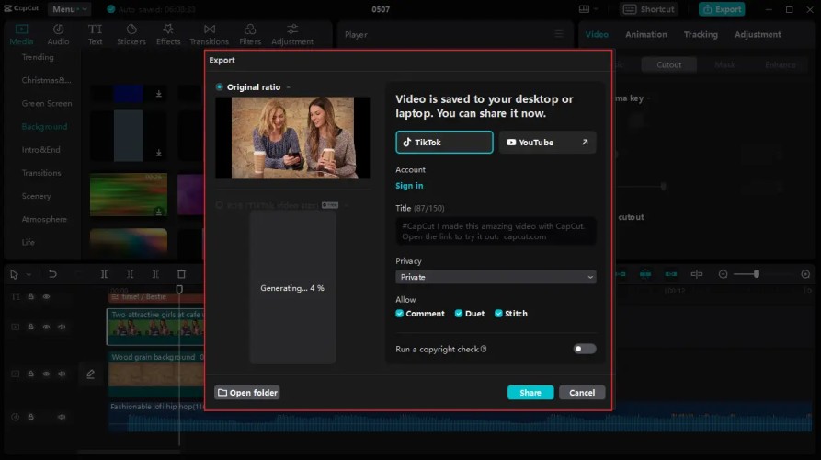Click the Split clip icon in timeline toolbar

tap(104, 274)
